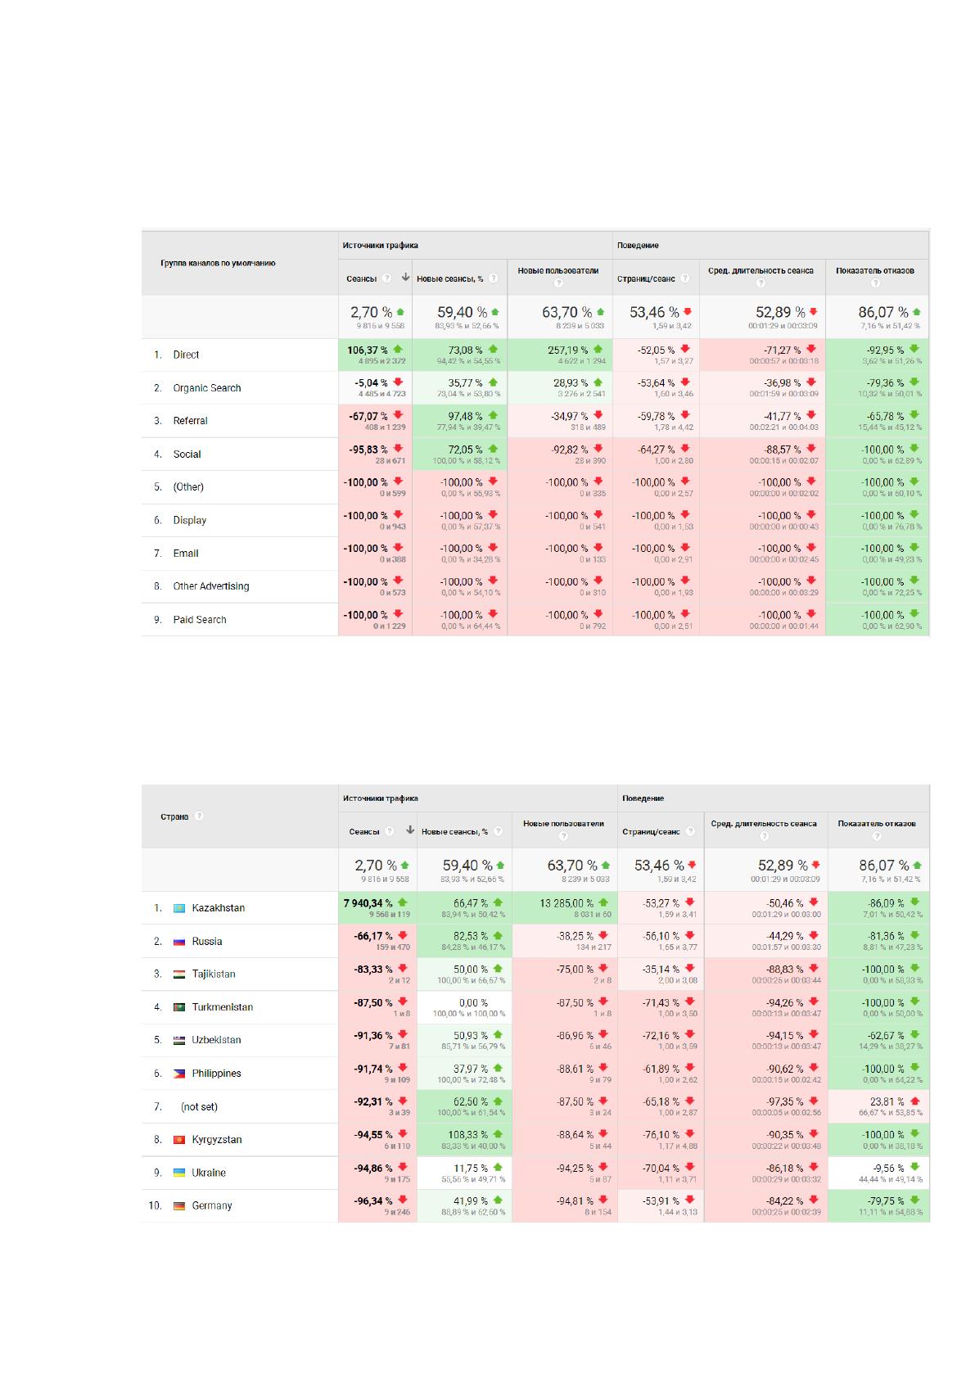Click help icon under Новые пользователи in country table

[x=563, y=836]
